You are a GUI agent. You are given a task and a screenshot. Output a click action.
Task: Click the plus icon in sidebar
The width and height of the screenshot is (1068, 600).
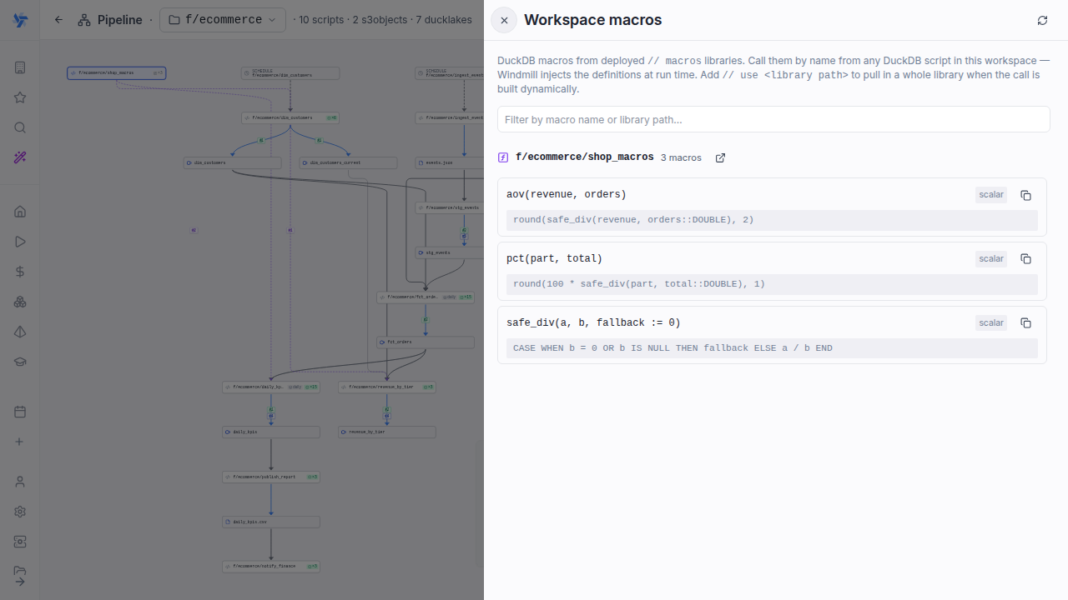tap(20, 442)
